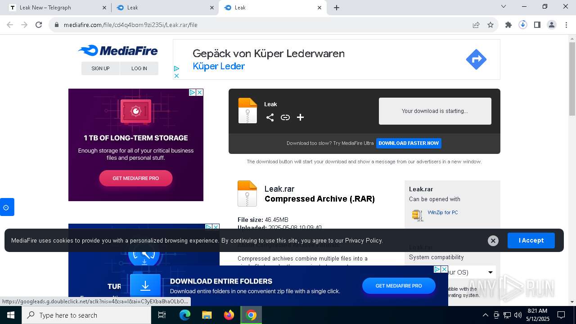576x324 pixels.
Task: Close the active Leak tab
Action: pyautogui.click(x=319, y=8)
